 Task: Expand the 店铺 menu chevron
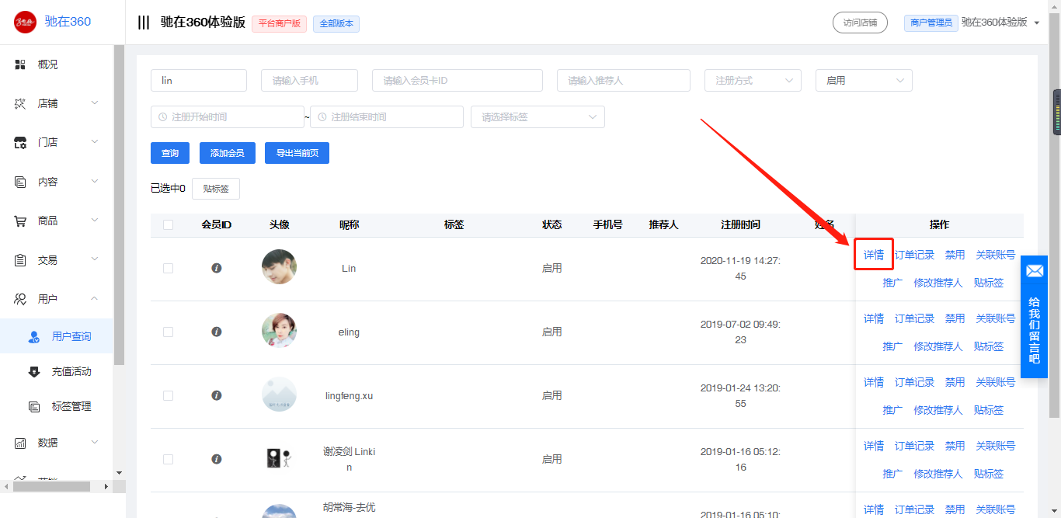[95, 103]
